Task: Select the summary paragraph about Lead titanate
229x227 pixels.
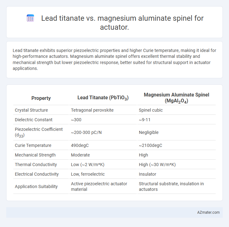Action: pos(114,59)
